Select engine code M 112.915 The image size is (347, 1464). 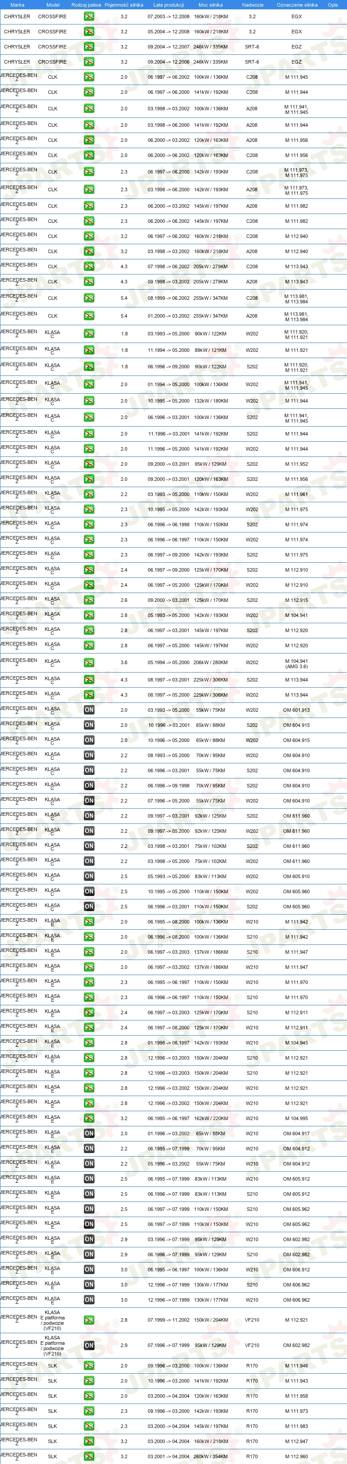(296, 600)
